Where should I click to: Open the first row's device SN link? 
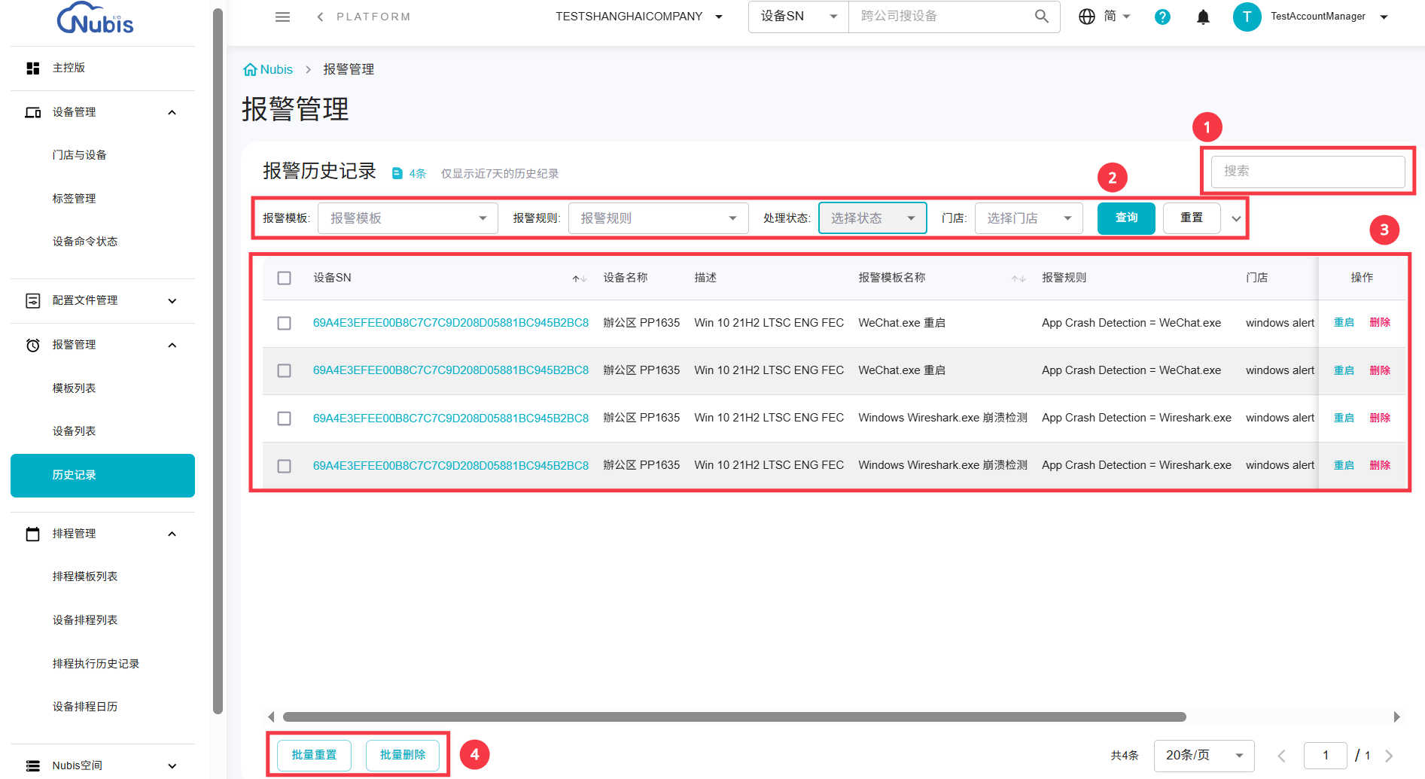(451, 323)
